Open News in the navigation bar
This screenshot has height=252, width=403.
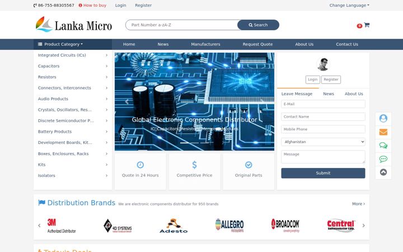pos(163,44)
